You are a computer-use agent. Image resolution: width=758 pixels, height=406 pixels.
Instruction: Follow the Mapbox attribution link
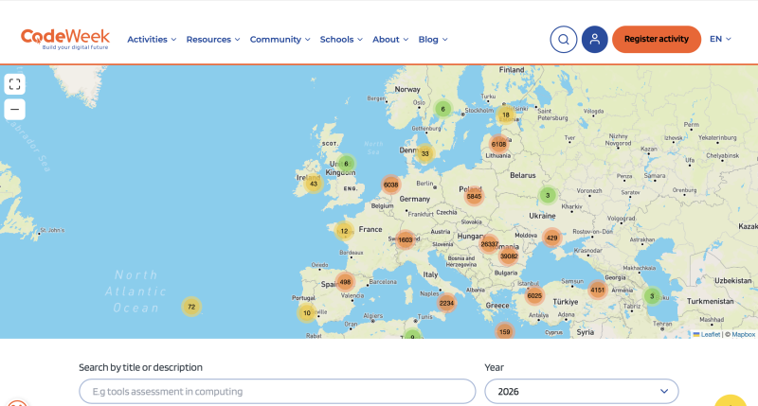pos(743,334)
